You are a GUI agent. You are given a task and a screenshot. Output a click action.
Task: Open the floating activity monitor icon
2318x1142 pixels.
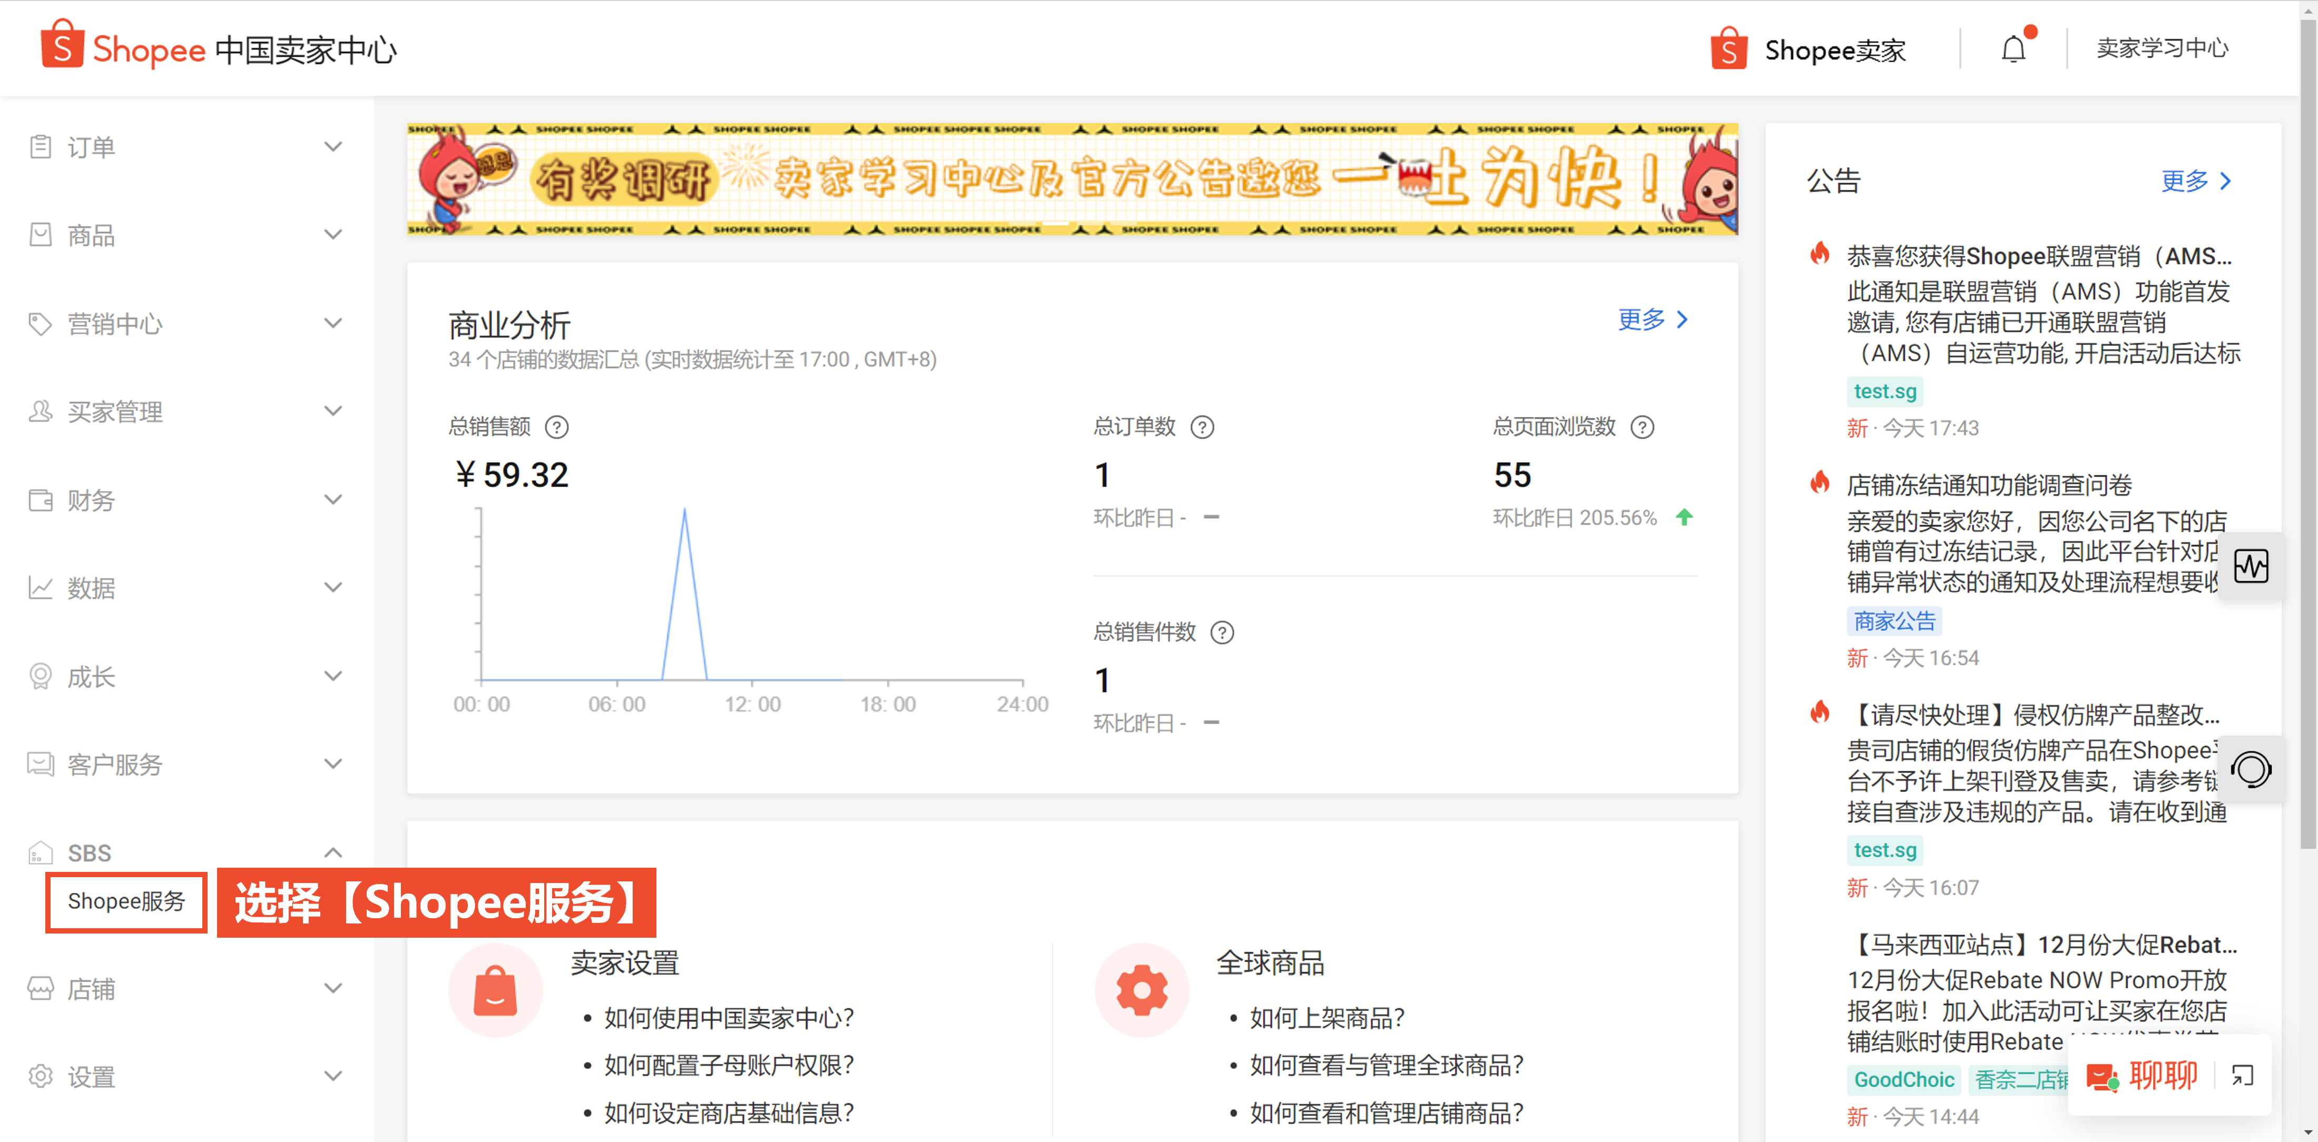[2252, 565]
